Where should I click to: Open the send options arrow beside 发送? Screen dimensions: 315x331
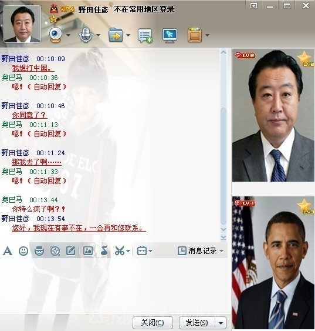tap(221, 323)
